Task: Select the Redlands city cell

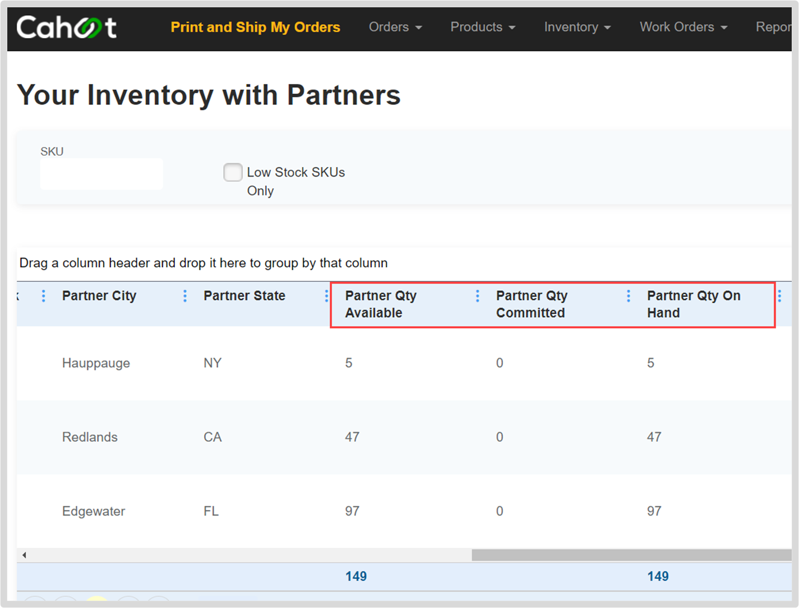Action: [x=90, y=437]
